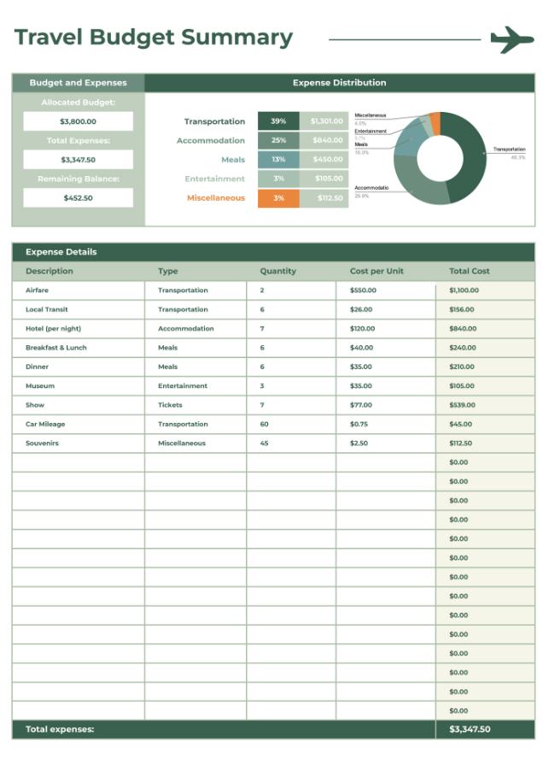Click the Budget and Expenses header

(79, 83)
